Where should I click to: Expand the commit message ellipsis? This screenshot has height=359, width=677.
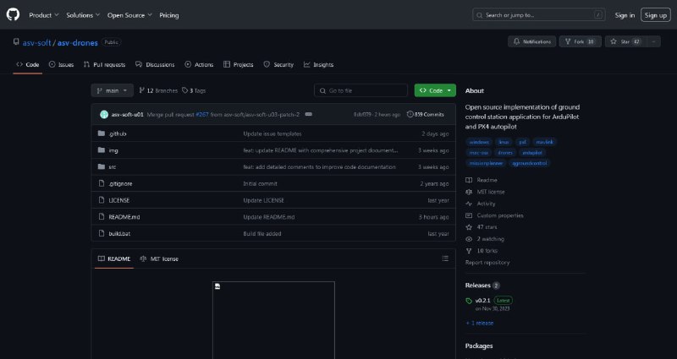pyautogui.click(x=309, y=114)
